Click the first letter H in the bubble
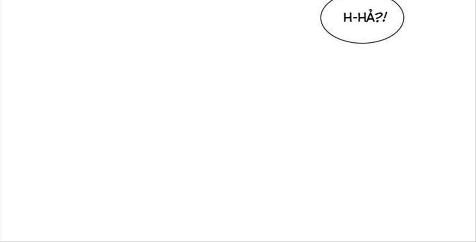 click(x=348, y=18)
